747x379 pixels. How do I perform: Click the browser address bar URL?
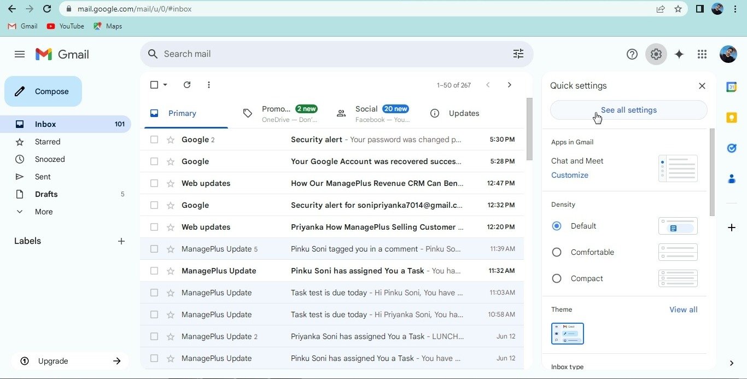[x=135, y=9]
